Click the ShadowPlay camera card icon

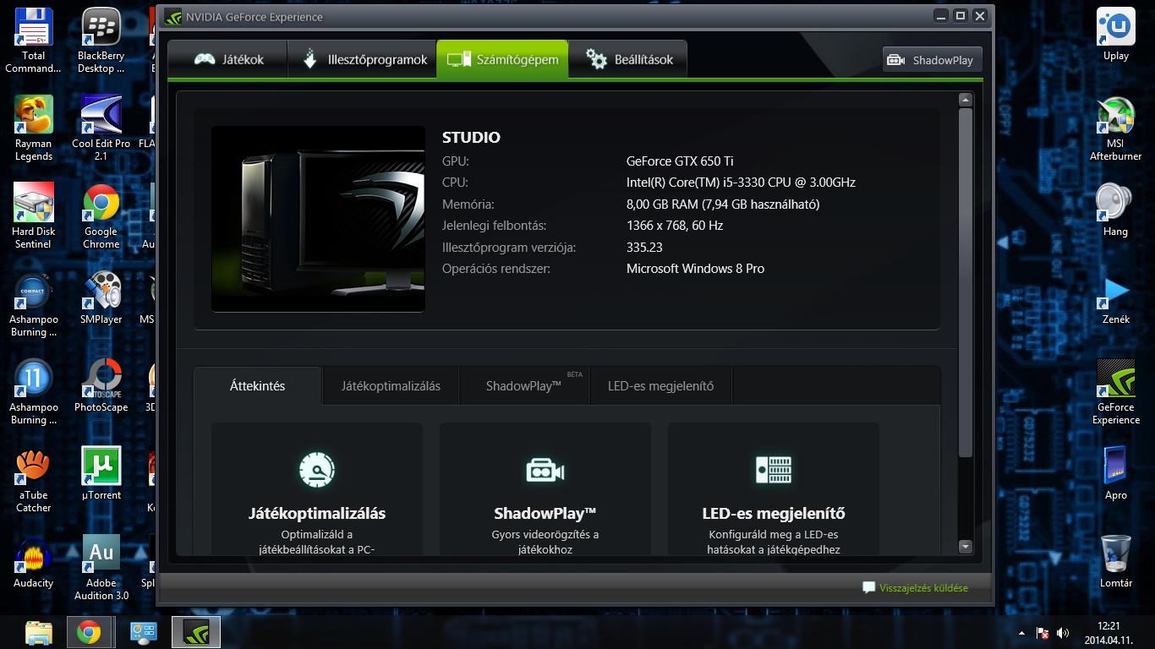[545, 470]
